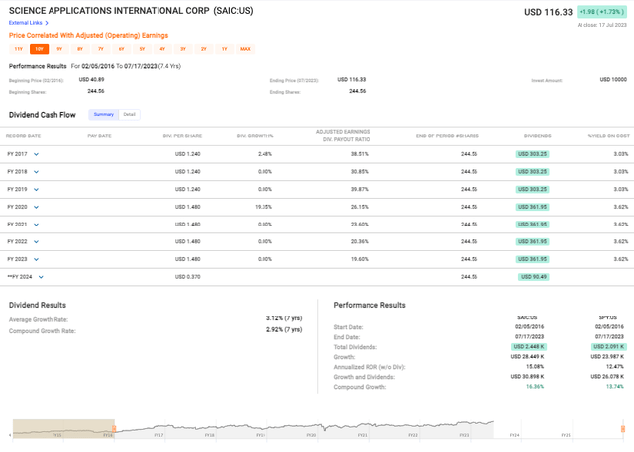The image size is (634, 452).
Task: Click the left orange range handle on timeline
Action: pyautogui.click(x=114, y=429)
